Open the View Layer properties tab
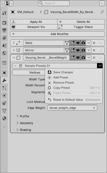The height and width of the screenshot is (173, 107). (4, 38)
